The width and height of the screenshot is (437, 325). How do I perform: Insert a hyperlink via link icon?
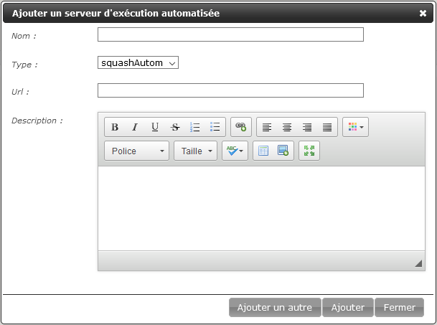pos(240,127)
